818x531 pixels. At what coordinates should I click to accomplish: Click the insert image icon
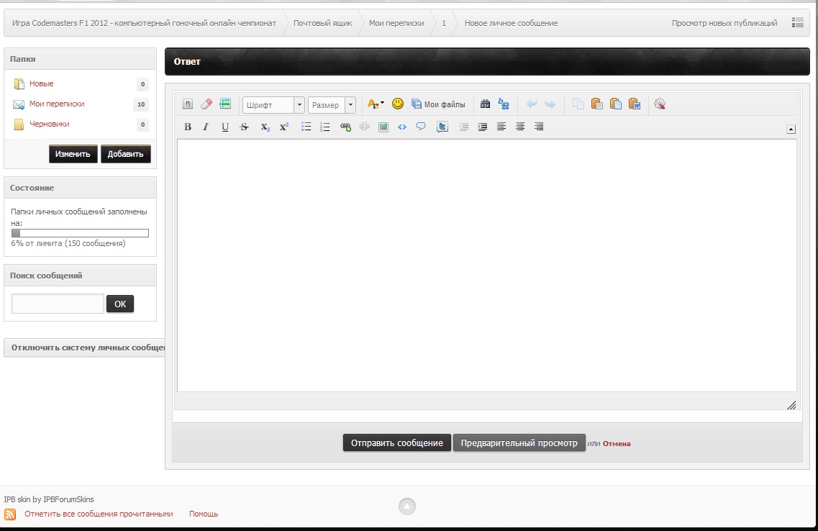click(x=383, y=127)
